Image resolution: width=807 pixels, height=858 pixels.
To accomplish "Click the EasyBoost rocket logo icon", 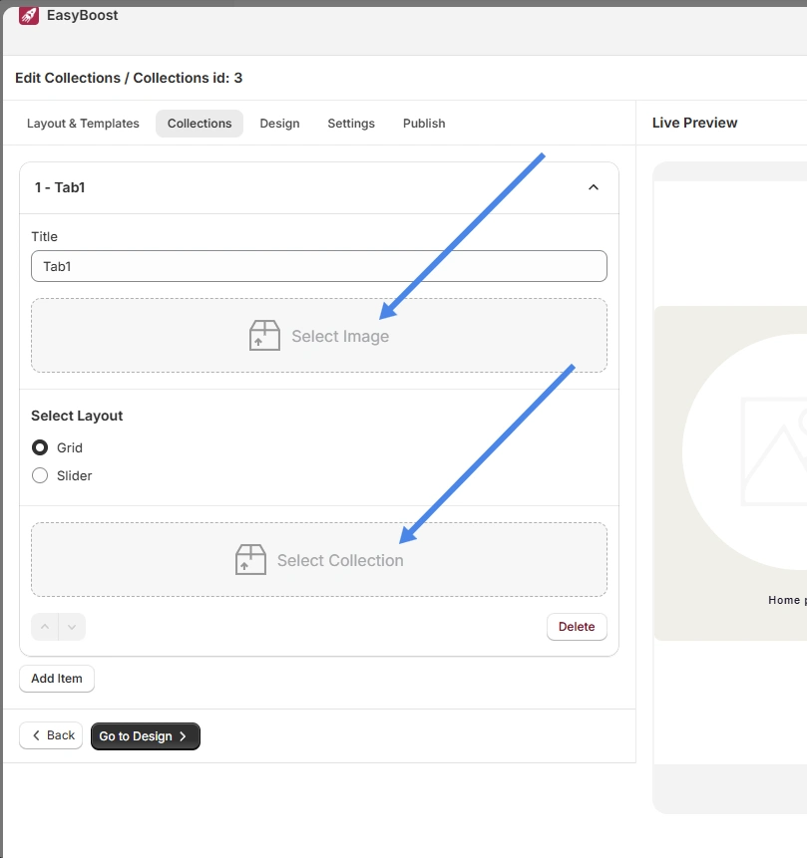I will click(x=29, y=15).
